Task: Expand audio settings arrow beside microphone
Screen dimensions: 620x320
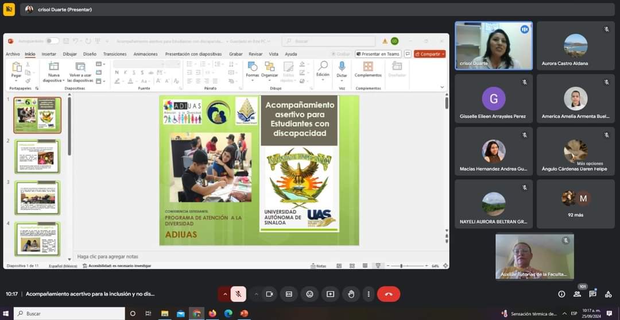Action: click(224, 294)
